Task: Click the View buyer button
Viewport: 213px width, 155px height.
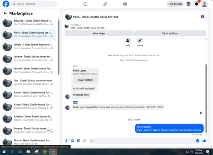Action: pyautogui.click(x=99, y=33)
